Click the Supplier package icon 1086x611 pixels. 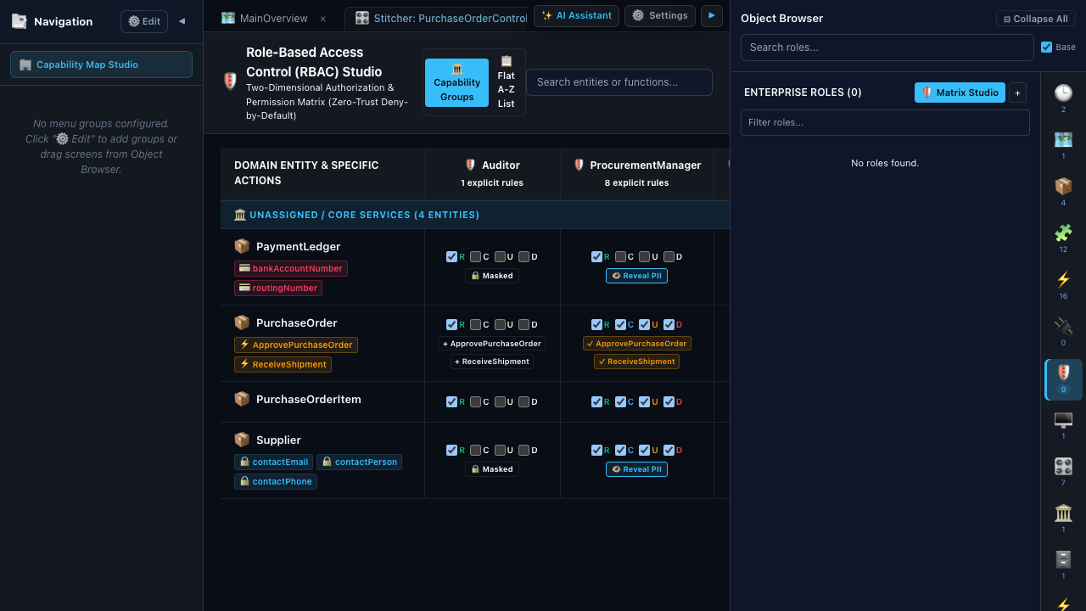click(242, 440)
